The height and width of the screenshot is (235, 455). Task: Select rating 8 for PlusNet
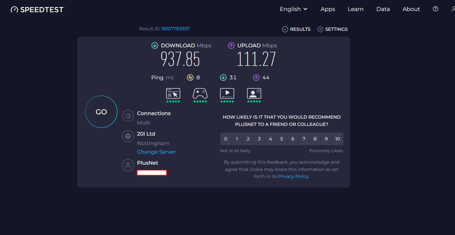[x=315, y=139]
